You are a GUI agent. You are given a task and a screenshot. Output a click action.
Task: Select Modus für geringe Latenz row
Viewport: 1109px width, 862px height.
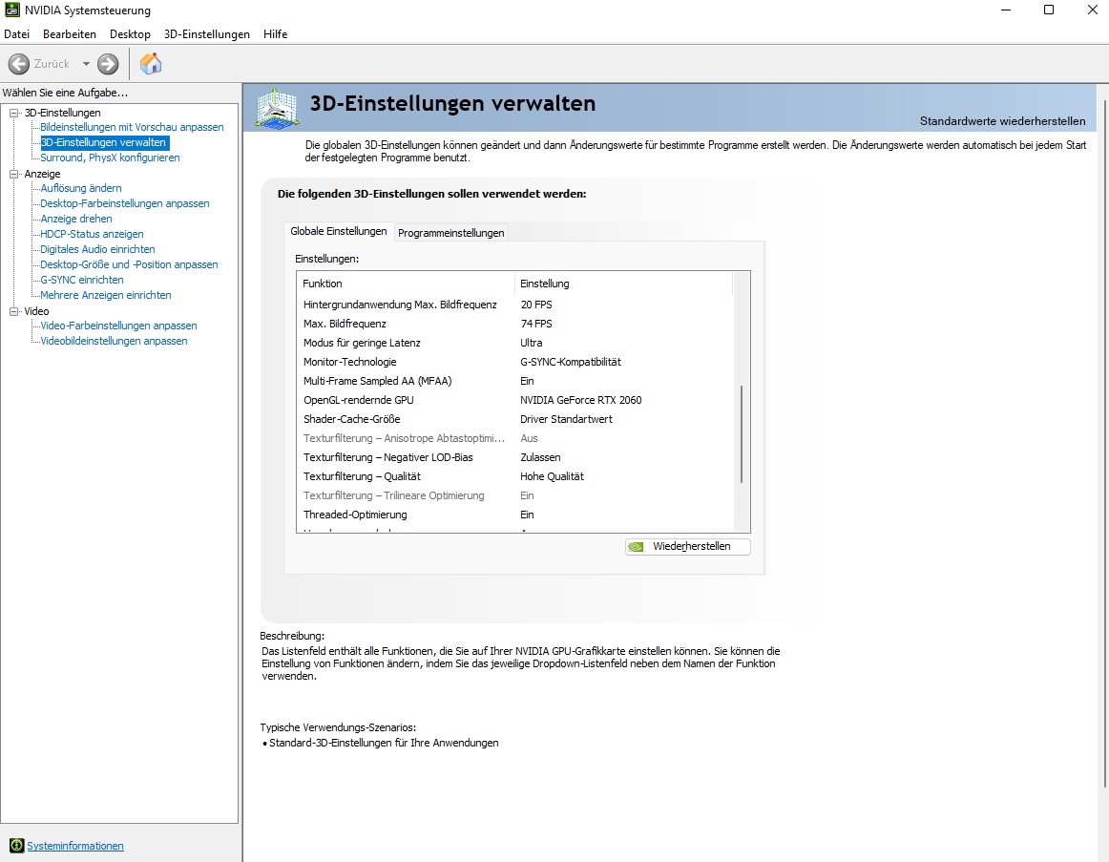click(515, 343)
